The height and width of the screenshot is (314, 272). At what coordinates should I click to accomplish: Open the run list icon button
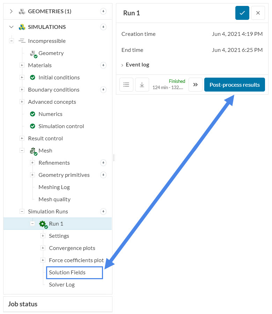coord(126,85)
